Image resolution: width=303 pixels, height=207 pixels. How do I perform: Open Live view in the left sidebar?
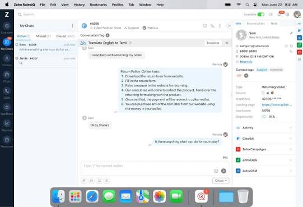[7, 28]
